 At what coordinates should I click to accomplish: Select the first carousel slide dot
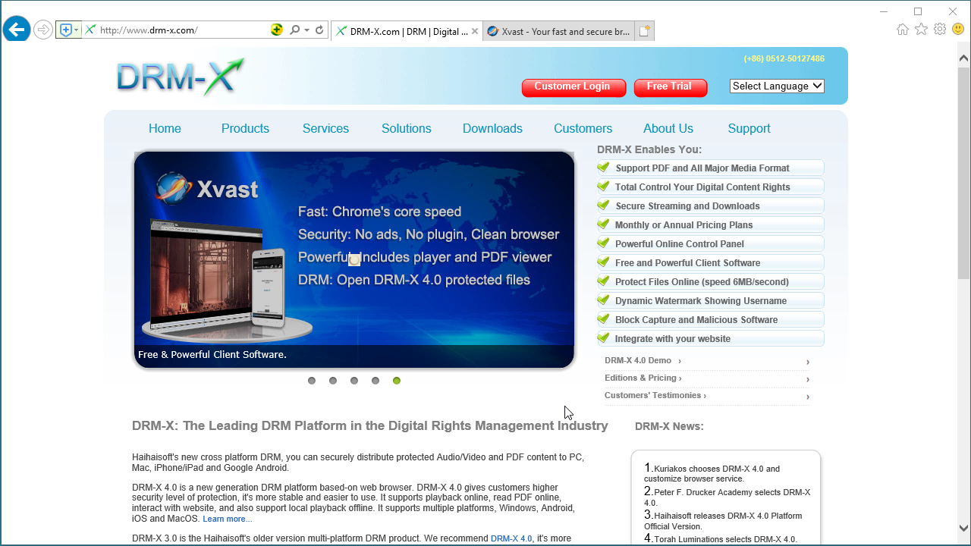pyautogui.click(x=312, y=381)
